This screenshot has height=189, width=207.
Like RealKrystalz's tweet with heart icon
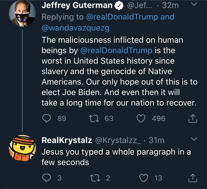point(144,178)
